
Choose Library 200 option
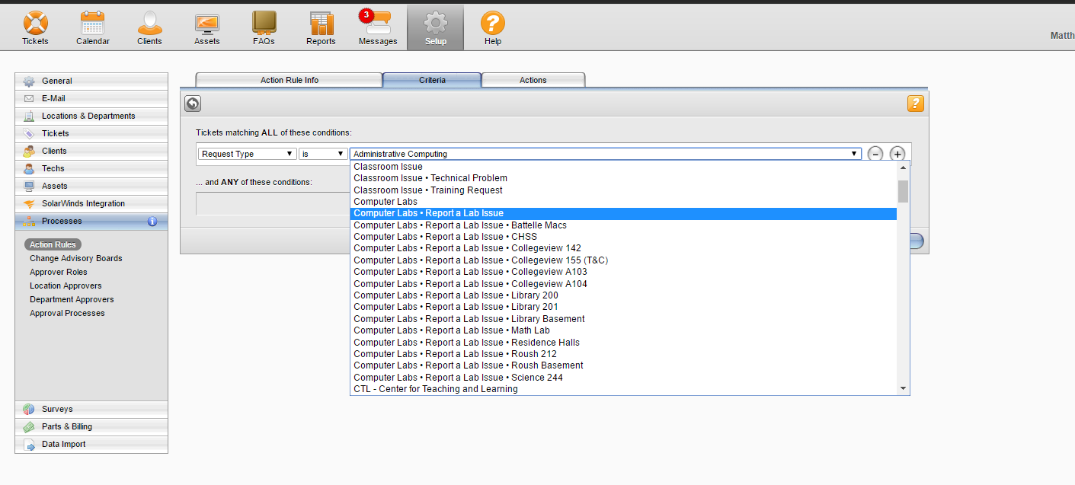(x=623, y=295)
